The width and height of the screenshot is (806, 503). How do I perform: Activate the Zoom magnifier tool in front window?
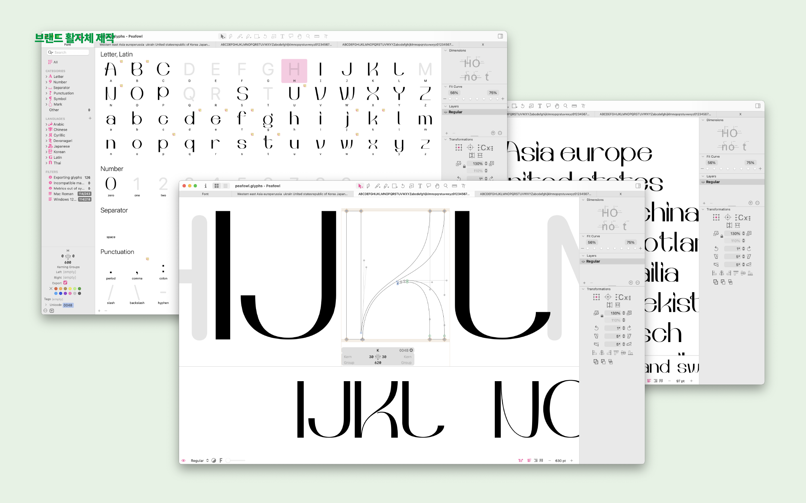tap(446, 186)
